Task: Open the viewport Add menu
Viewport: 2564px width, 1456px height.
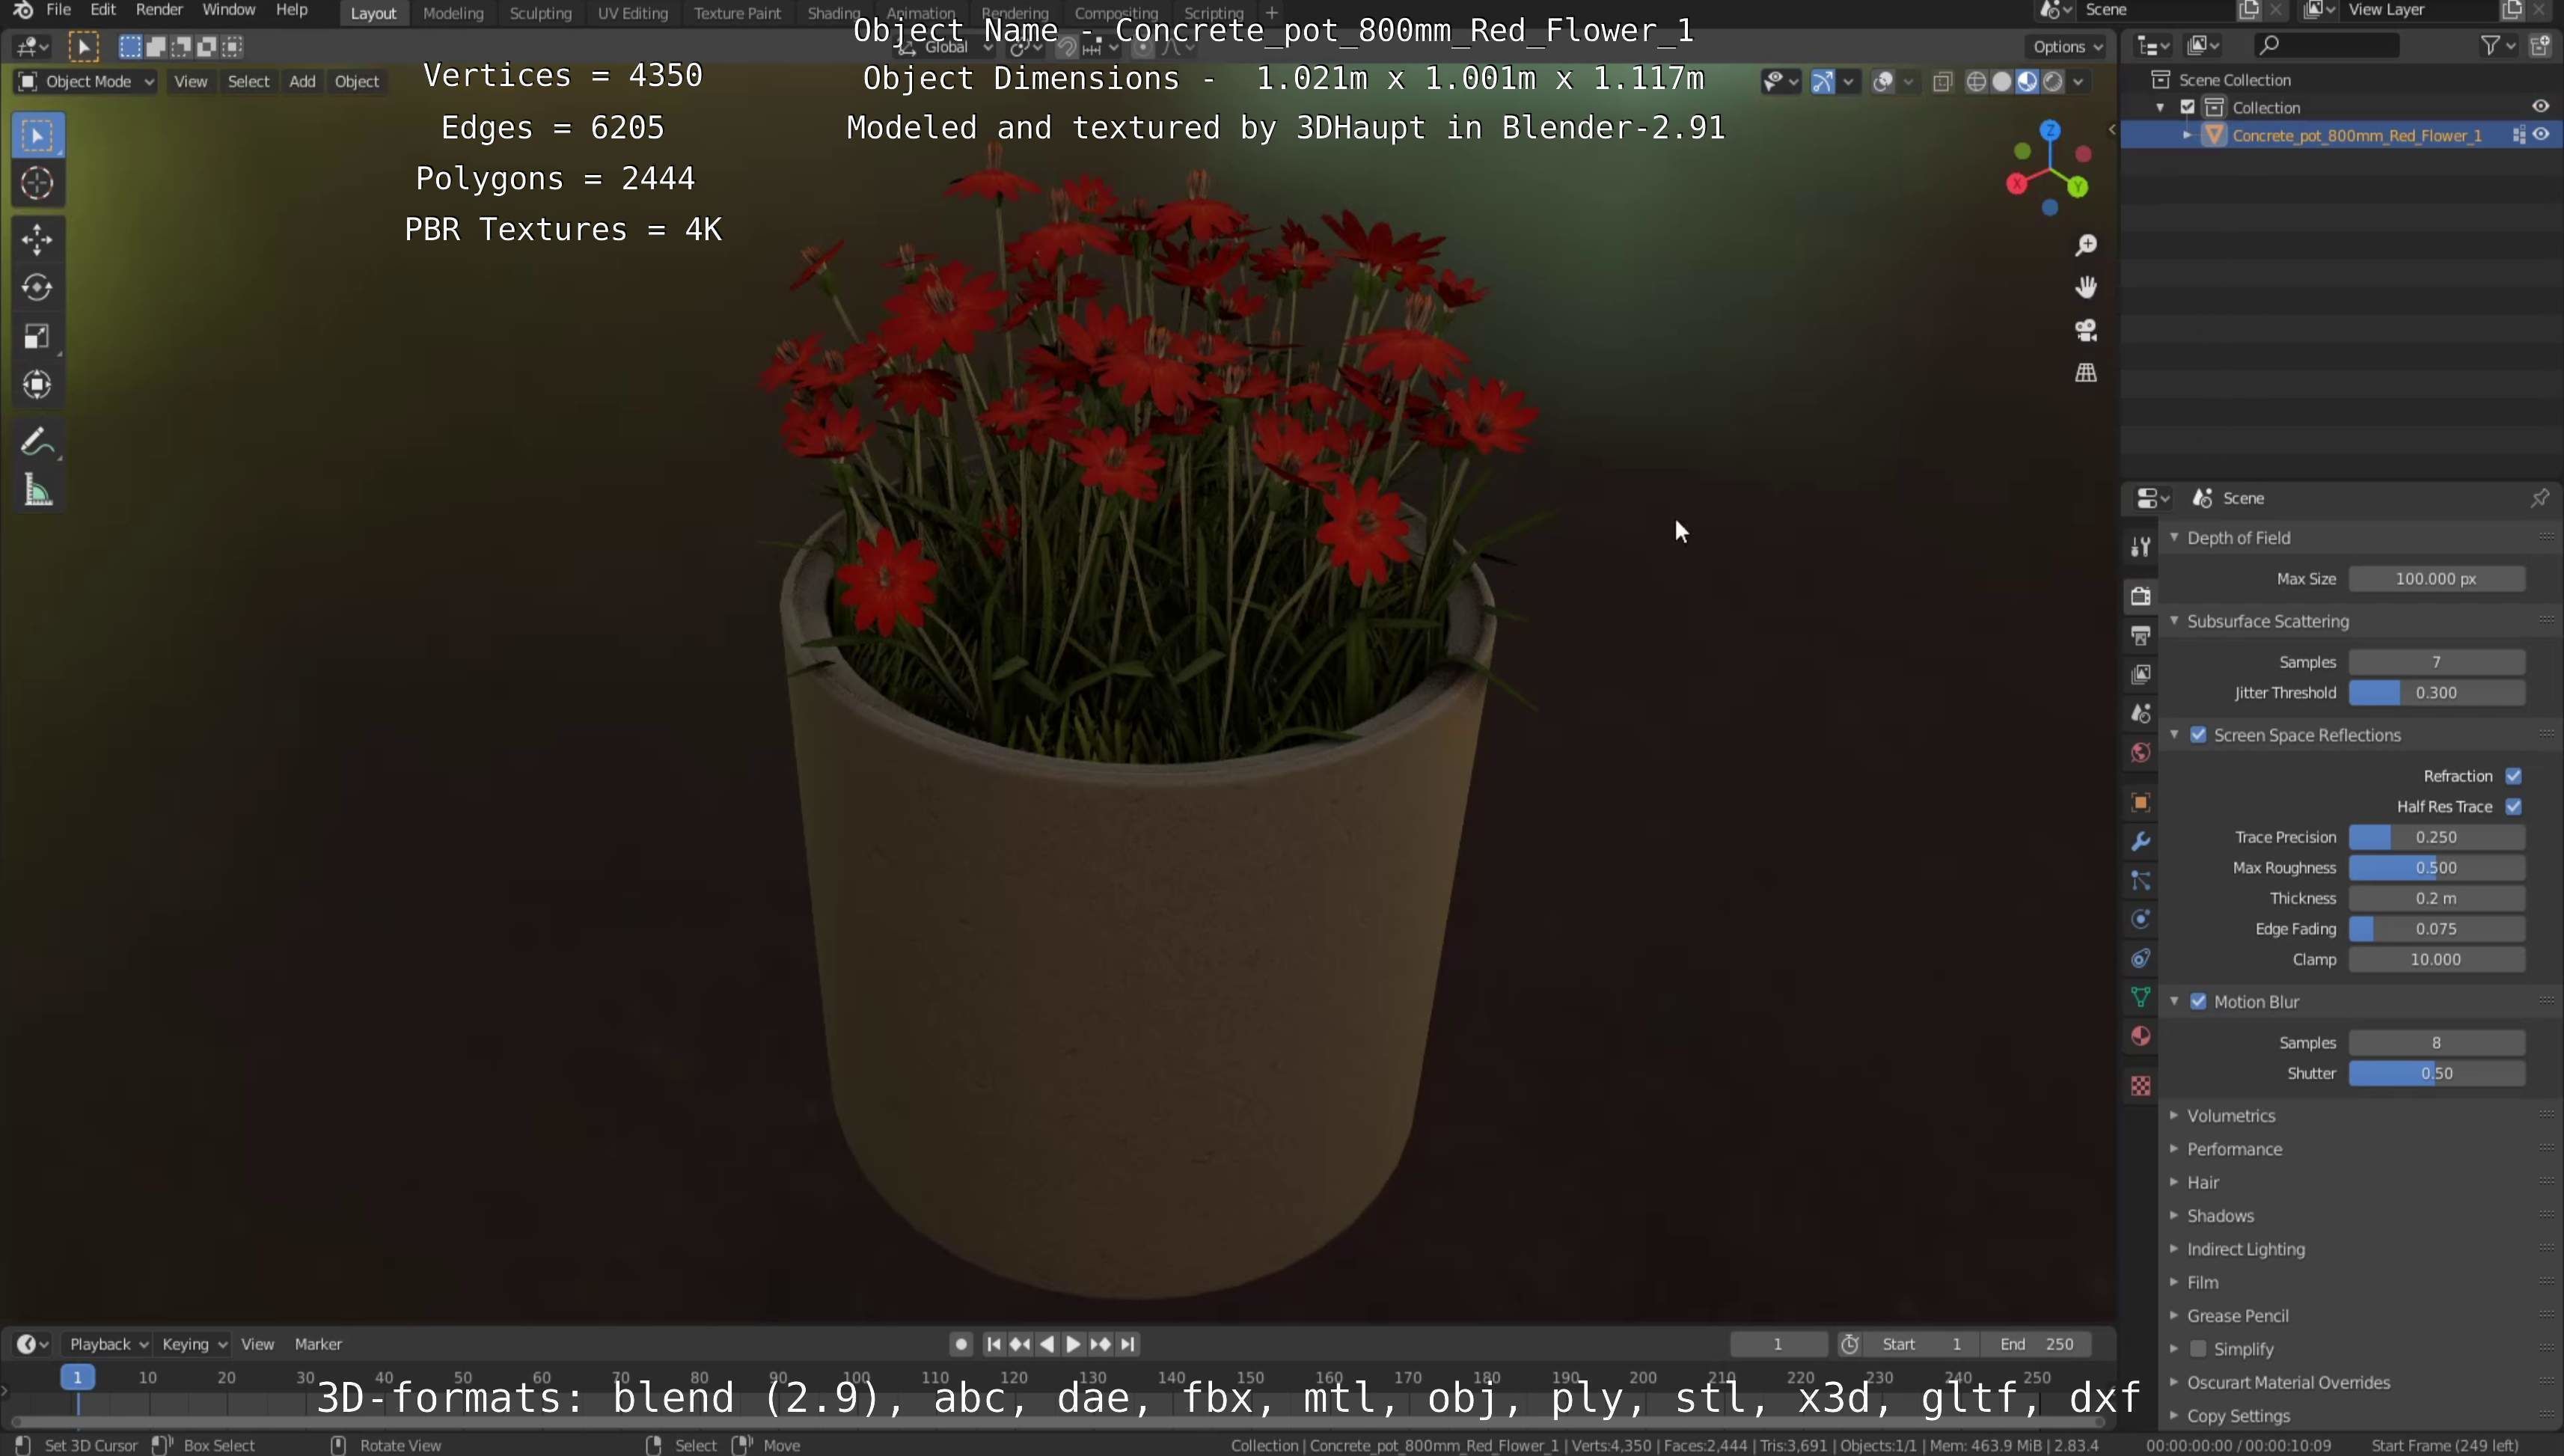Action: click(x=302, y=82)
